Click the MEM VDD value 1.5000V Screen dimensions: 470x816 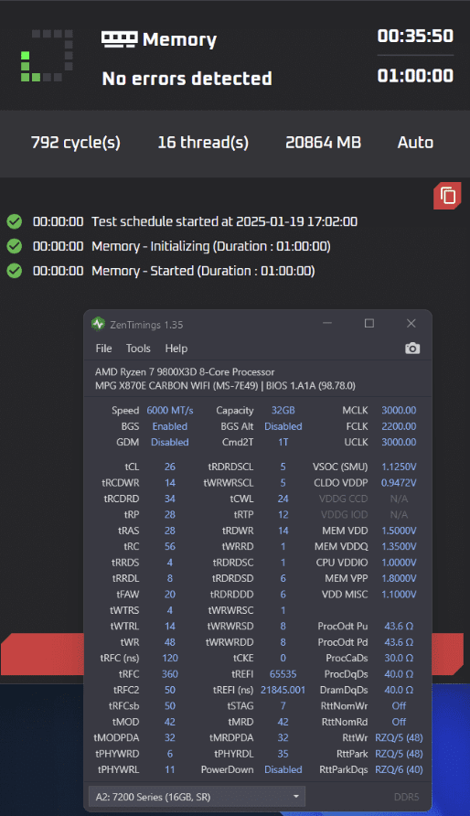tap(399, 531)
